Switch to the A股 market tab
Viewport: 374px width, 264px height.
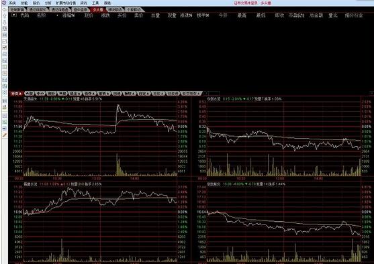coord(30,94)
